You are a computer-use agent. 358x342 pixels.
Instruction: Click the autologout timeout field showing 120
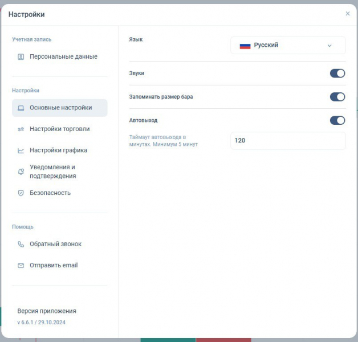[x=288, y=141]
